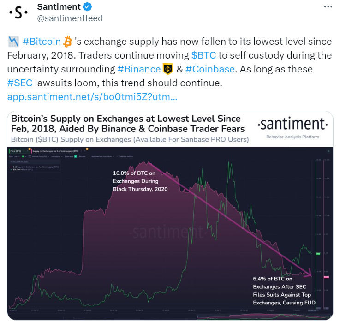Toggle the Show axis checkbox

(x=76, y=156)
